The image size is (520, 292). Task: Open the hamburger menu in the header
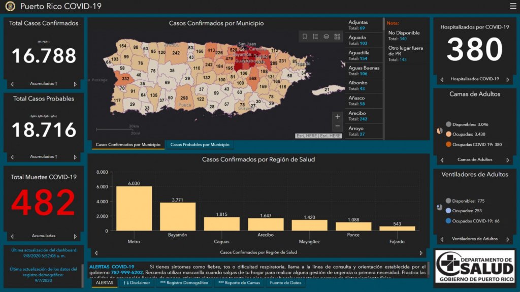[x=513, y=6]
